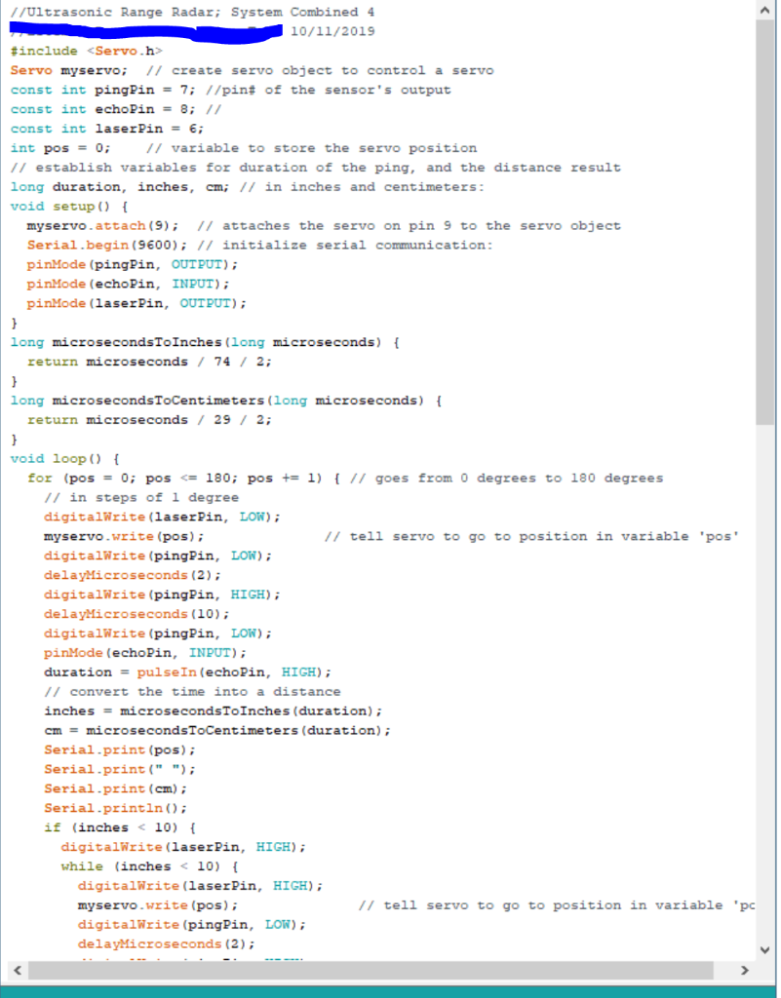Click the horizontal scrollbar track
The image size is (781, 998).
(390, 971)
